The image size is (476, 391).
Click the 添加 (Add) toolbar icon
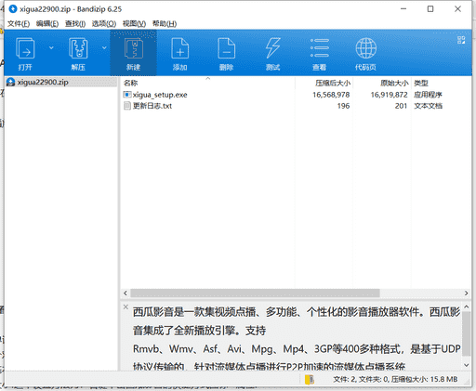179,53
